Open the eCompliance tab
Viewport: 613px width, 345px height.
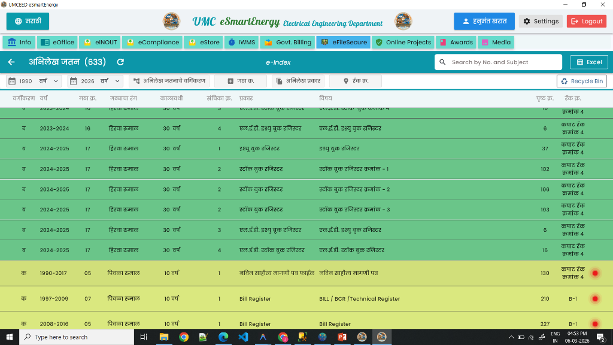[153, 43]
